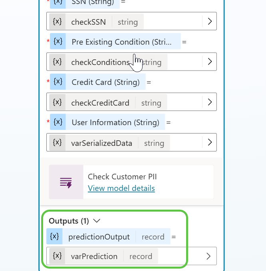Viewport: 266px width, 271px height.
Task: Click the variable icon beside checkConditions
Action: pyautogui.click(x=58, y=62)
